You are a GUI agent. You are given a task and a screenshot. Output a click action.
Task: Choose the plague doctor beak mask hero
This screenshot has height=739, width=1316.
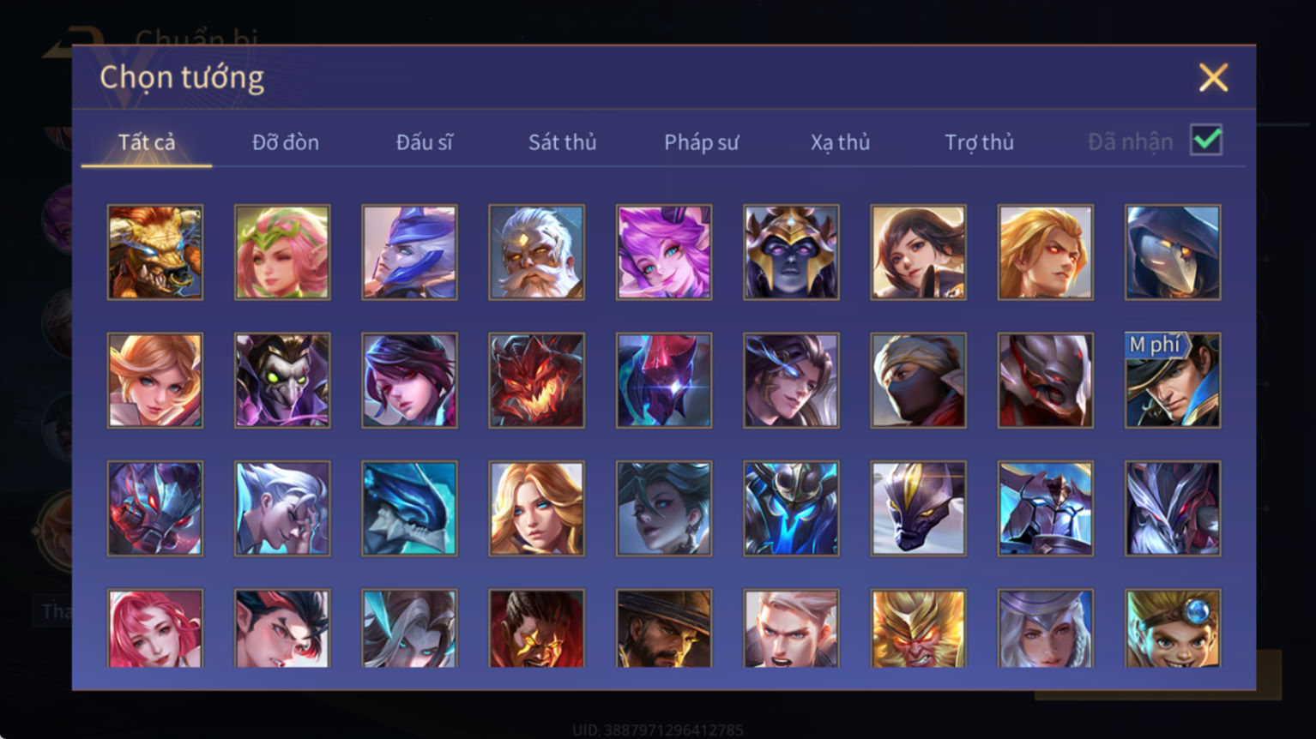[1173, 252]
